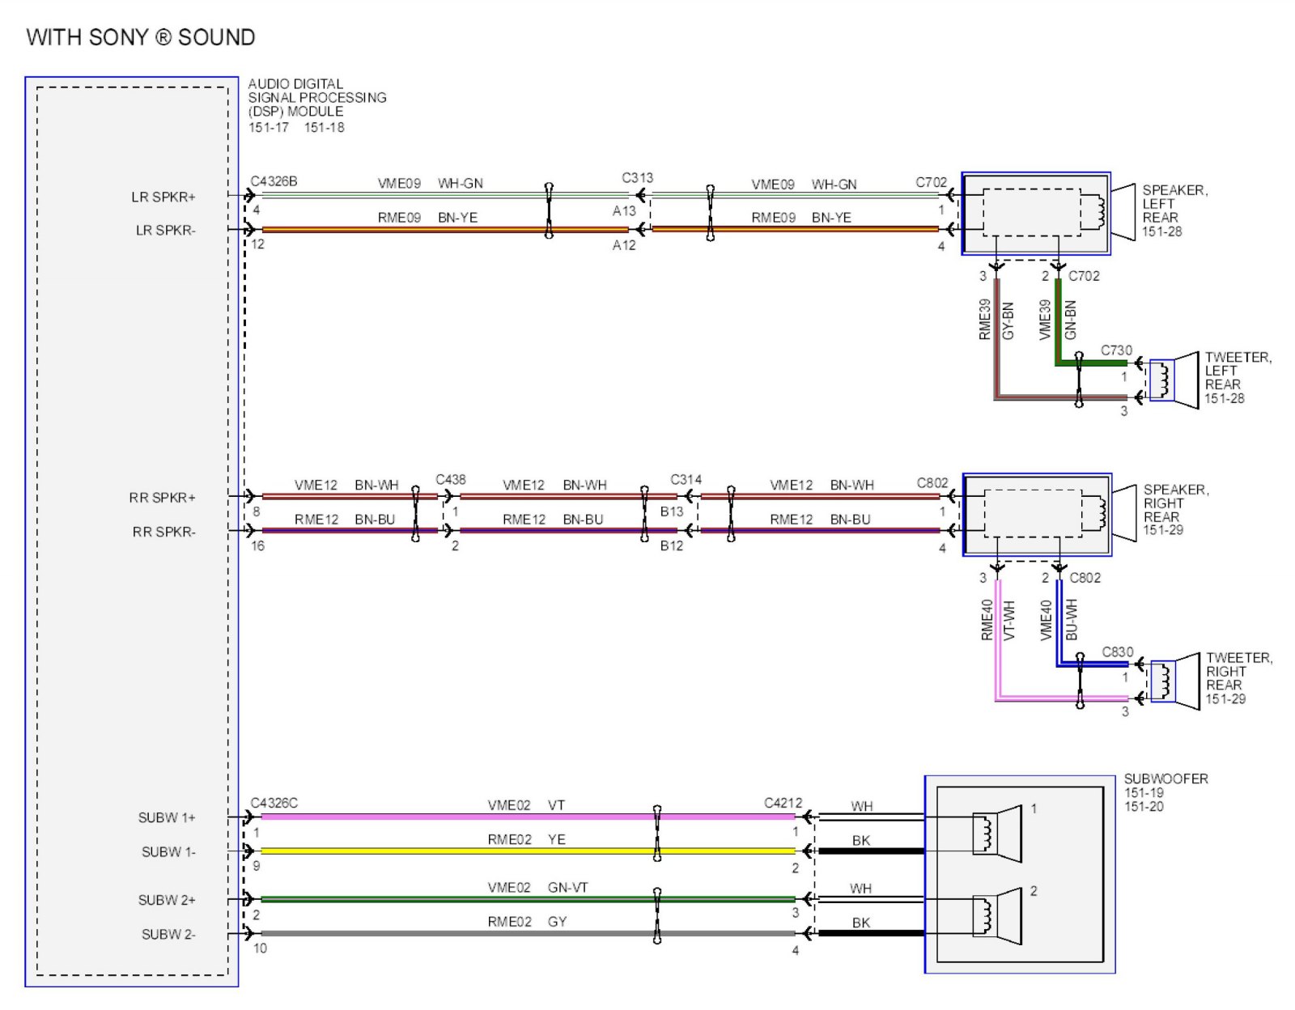This screenshot has height=1010, width=1295.
Task: Click the gray GY subwoofer wire line
Action: pos(528,934)
